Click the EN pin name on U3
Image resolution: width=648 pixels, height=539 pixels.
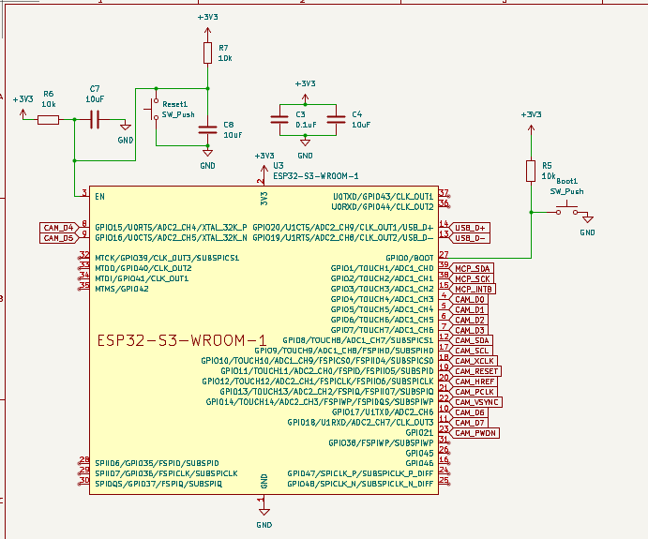99,197
